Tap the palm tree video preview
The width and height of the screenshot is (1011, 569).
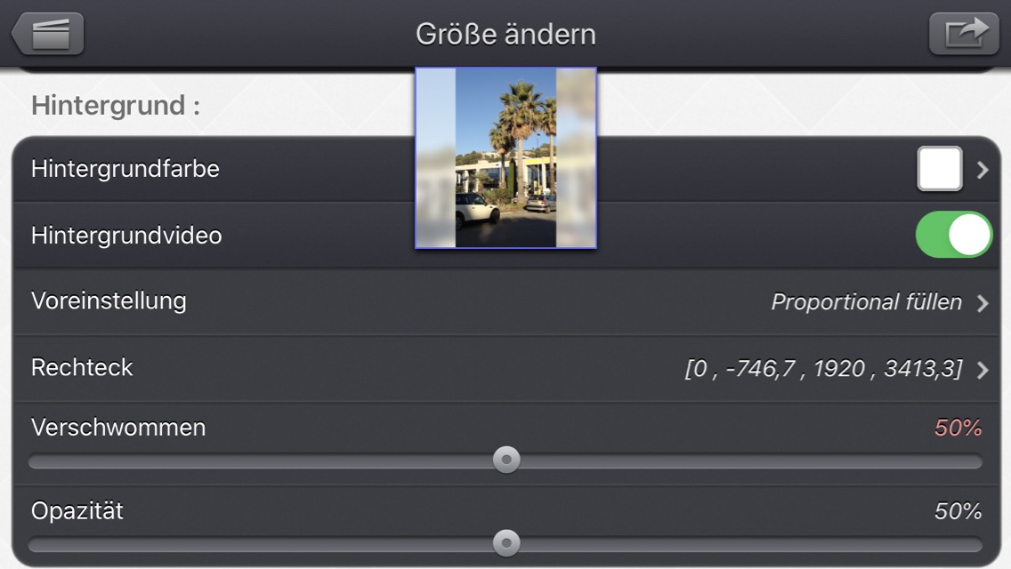click(506, 158)
